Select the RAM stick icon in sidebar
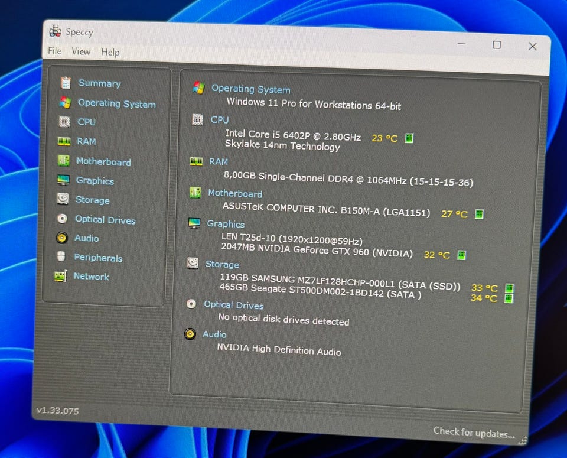Viewport: 567px width, 458px height. pyautogui.click(x=64, y=141)
